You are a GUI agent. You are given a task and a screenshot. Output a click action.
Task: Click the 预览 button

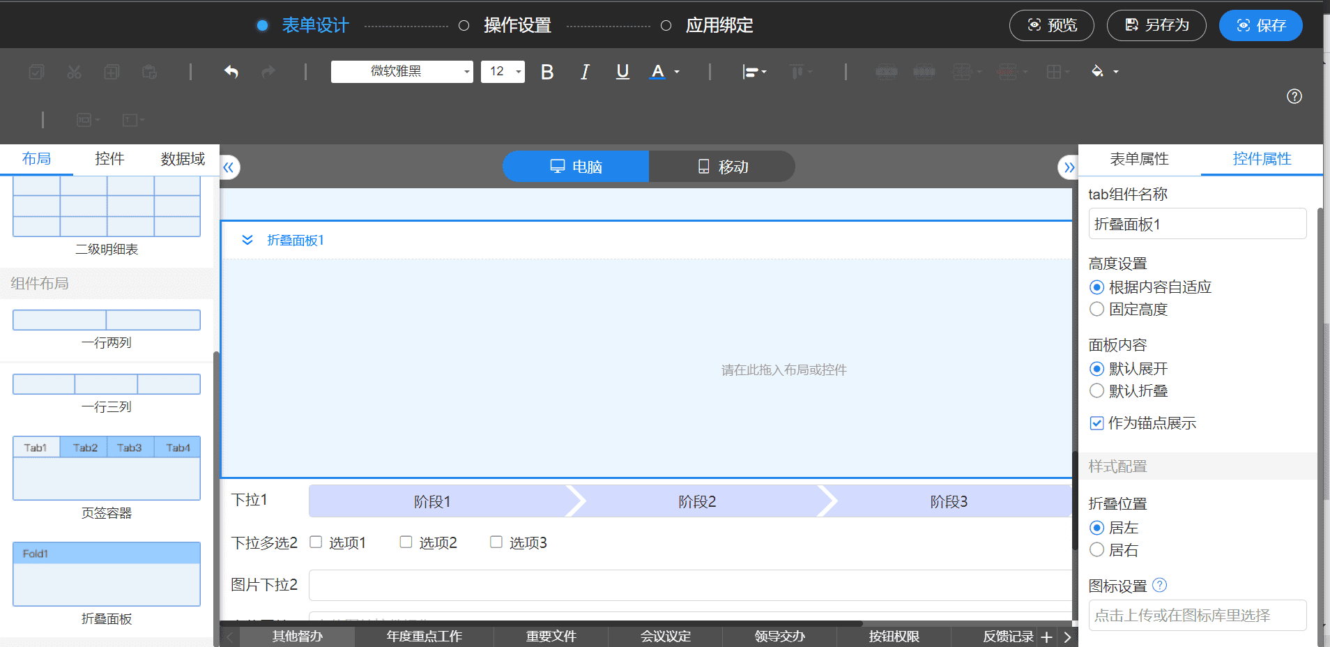tap(1052, 26)
